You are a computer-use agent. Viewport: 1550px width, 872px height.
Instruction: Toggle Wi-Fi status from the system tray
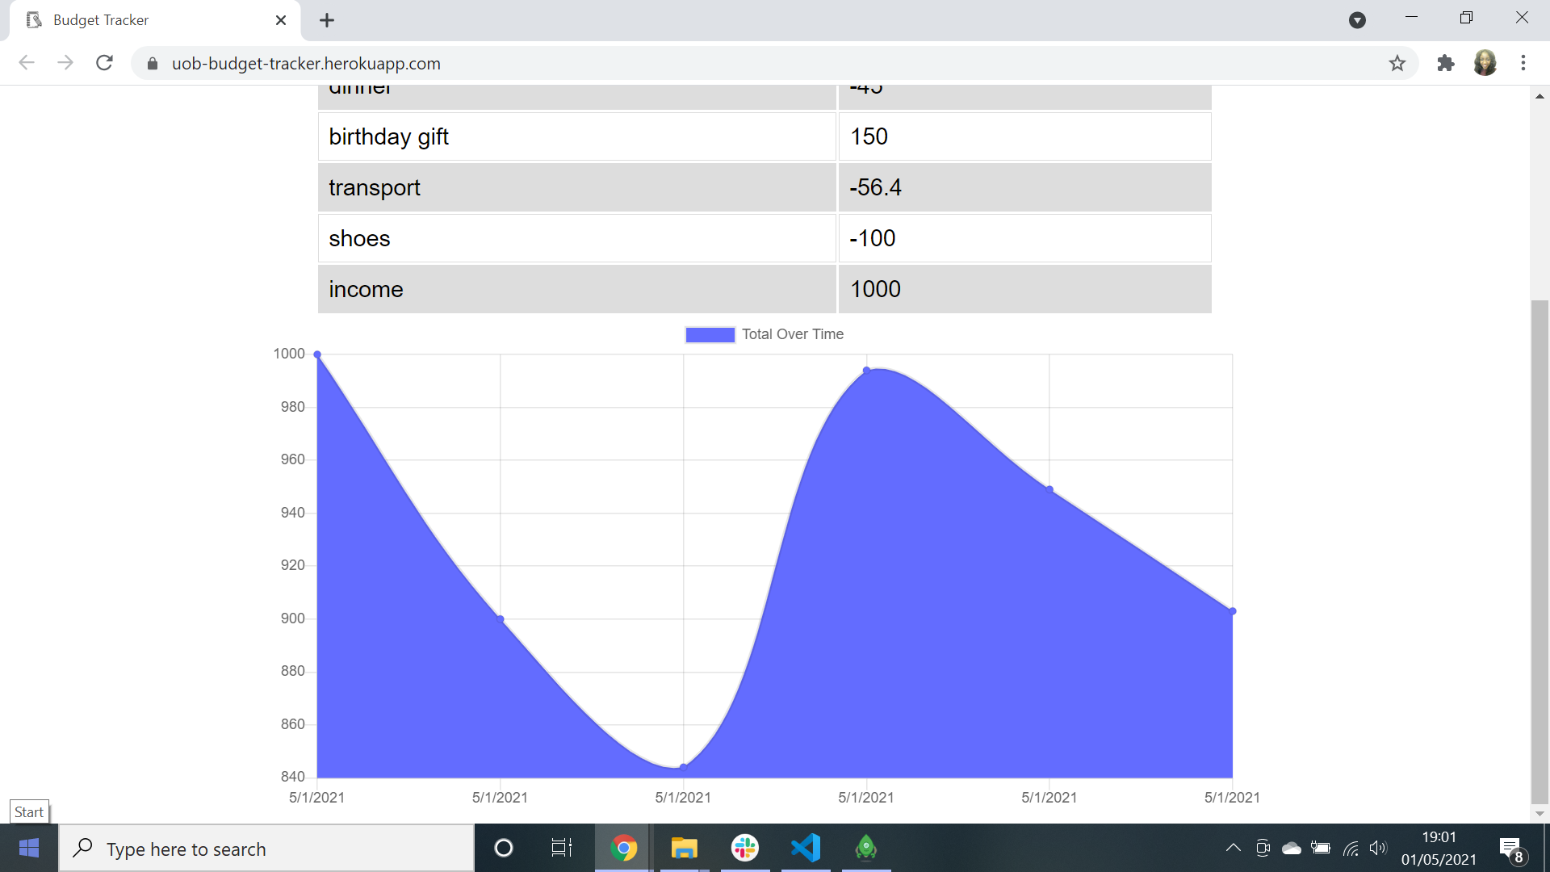(1351, 848)
